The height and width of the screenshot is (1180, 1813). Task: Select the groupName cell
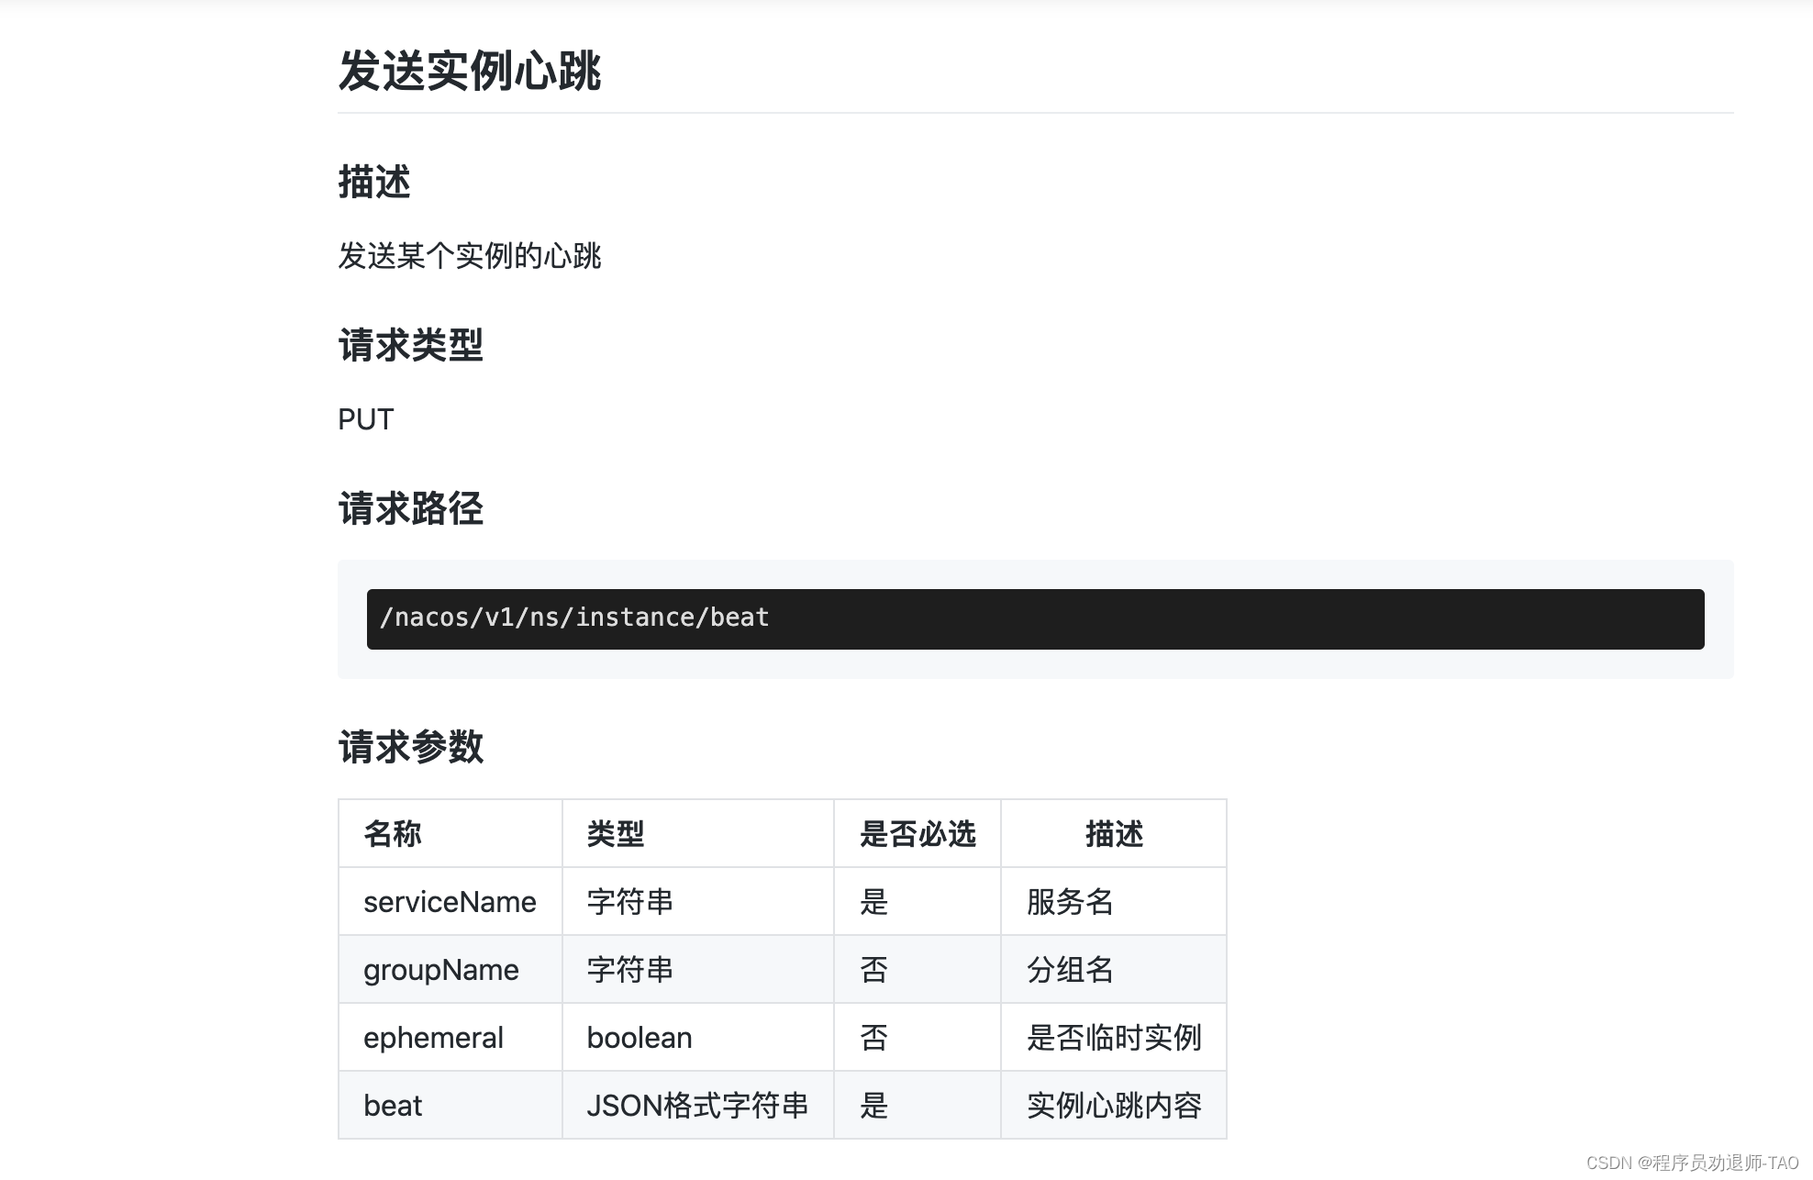point(450,969)
